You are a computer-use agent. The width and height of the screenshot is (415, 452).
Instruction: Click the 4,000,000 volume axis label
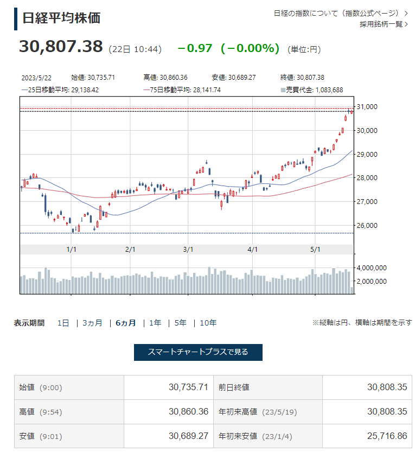pos(372,268)
